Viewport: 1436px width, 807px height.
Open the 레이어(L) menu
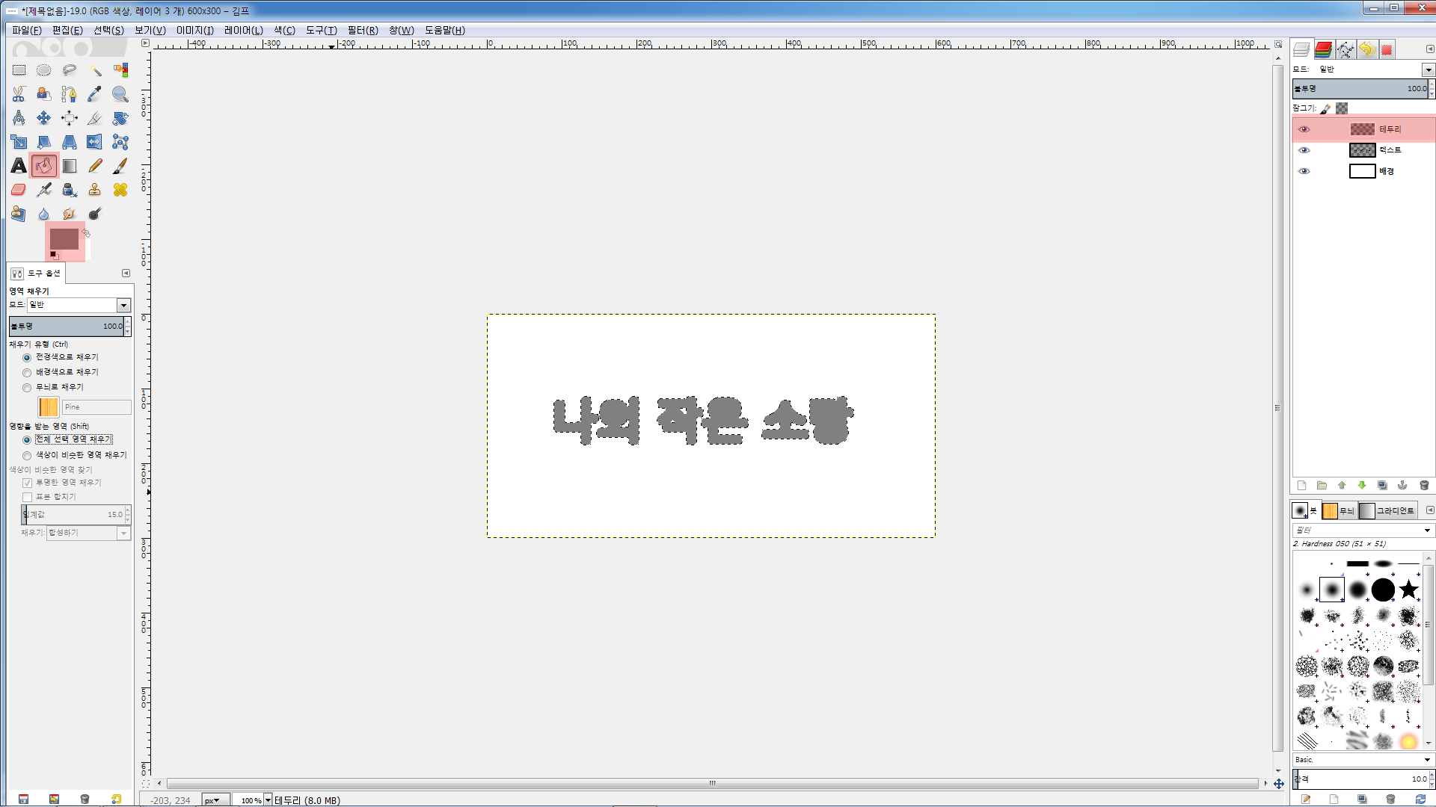pos(244,31)
